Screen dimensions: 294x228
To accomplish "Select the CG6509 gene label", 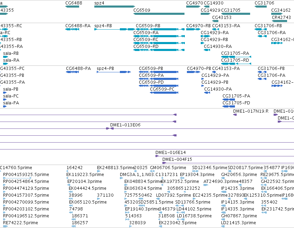I will click(142, 10).
